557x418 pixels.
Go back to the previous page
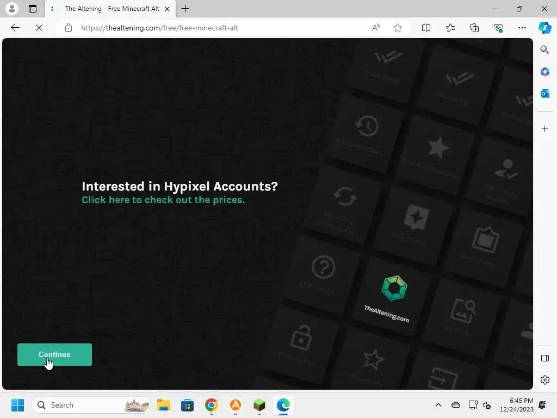pyautogui.click(x=15, y=28)
